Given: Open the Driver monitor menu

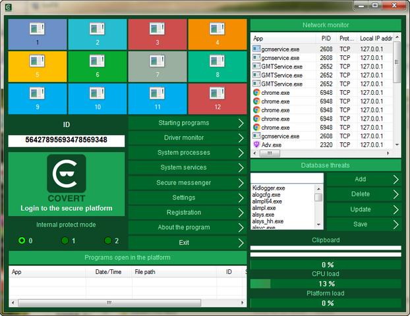Looking at the screenshot, I should [x=187, y=138].
